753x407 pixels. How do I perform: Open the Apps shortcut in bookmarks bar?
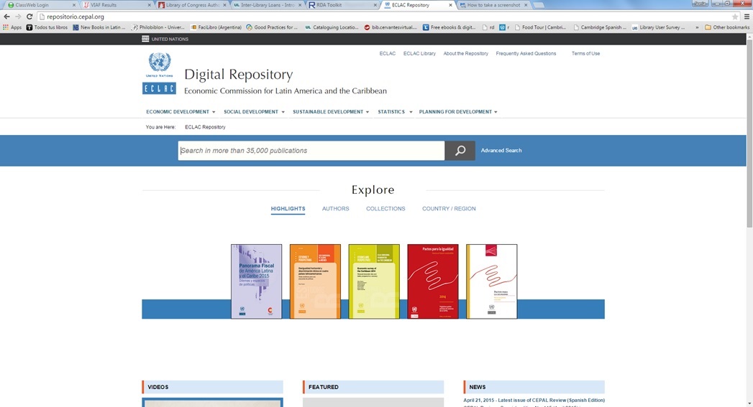click(x=12, y=27)
